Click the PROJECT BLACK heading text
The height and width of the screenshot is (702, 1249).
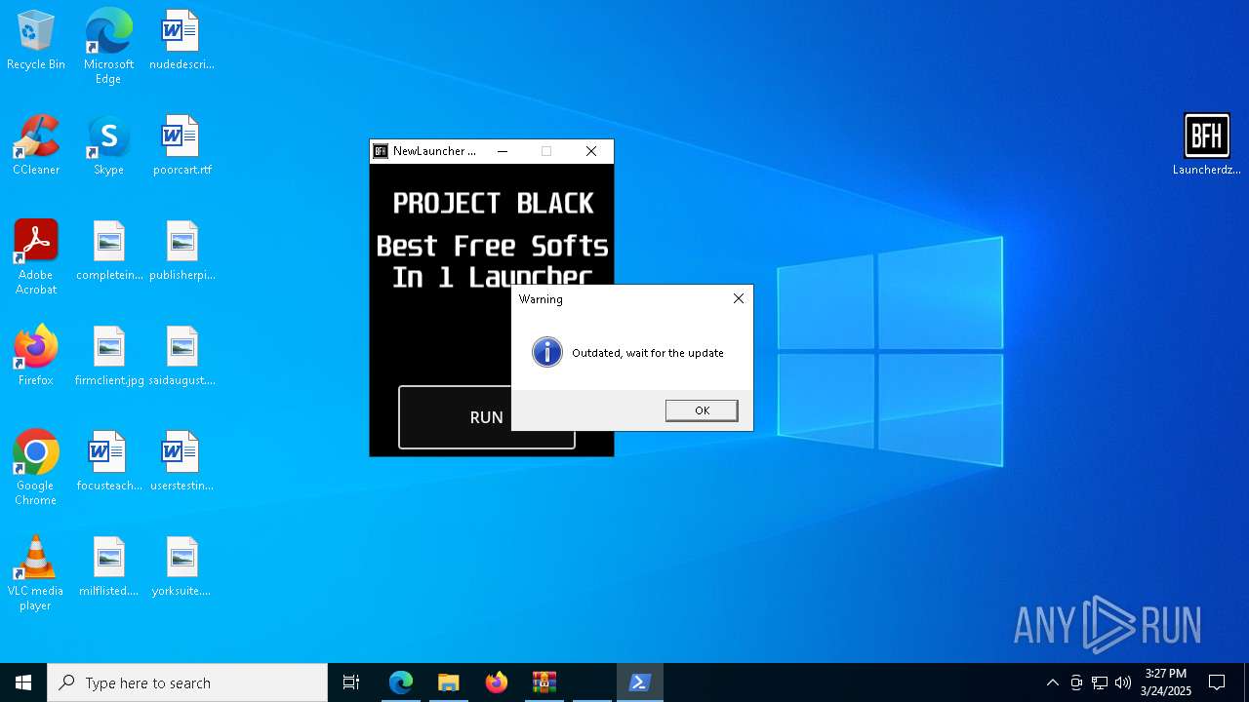coord(493,203)
